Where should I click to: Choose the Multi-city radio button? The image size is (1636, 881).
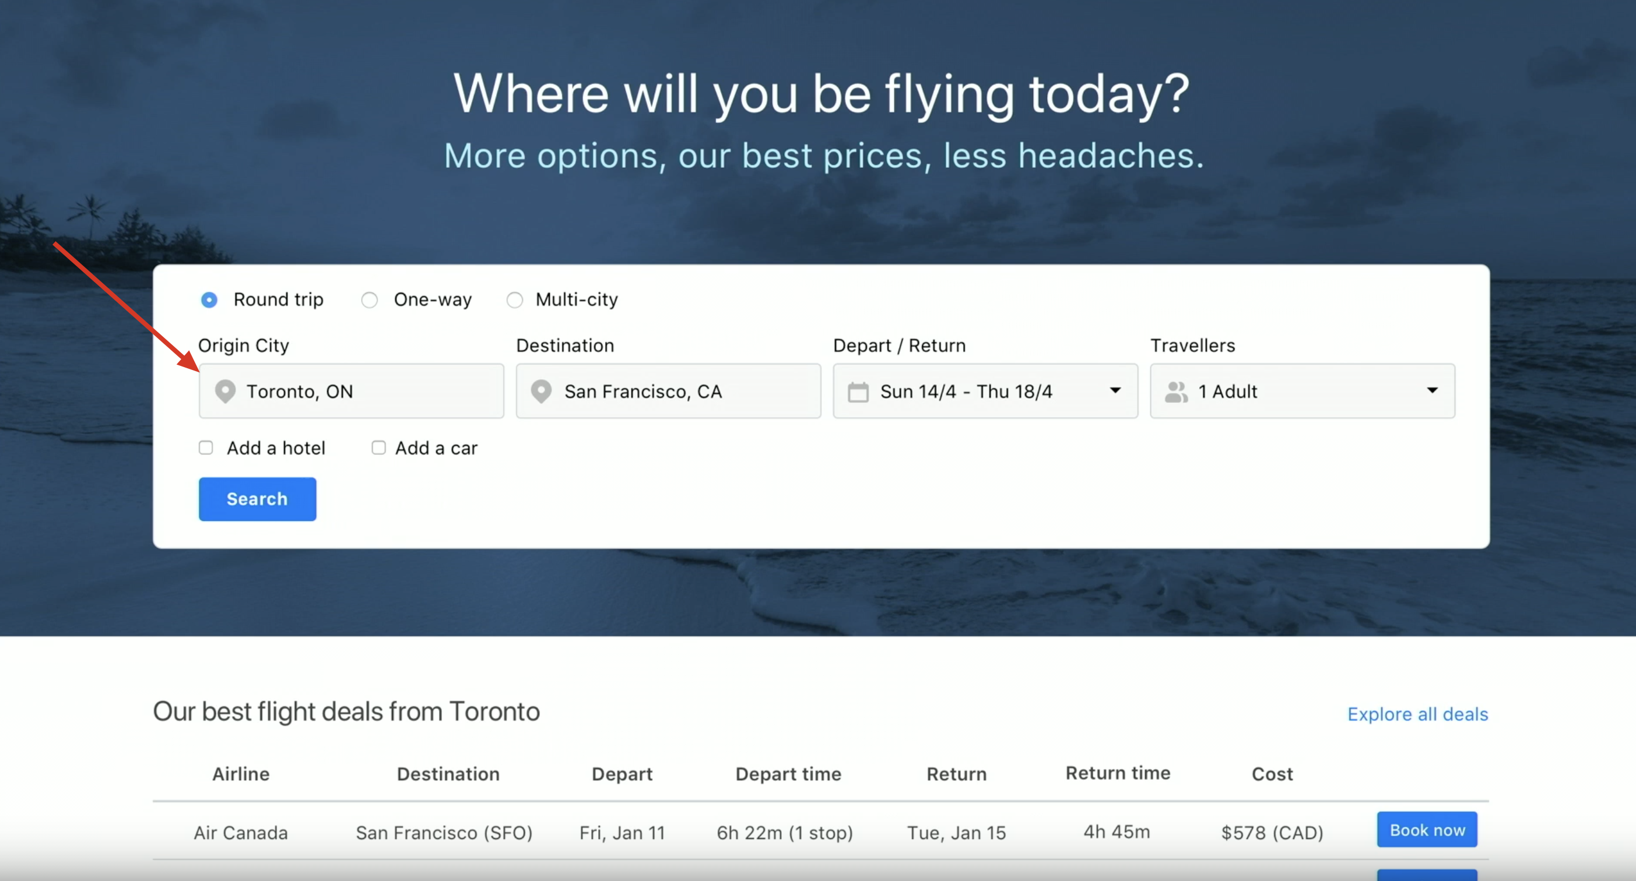click(514, 299)
